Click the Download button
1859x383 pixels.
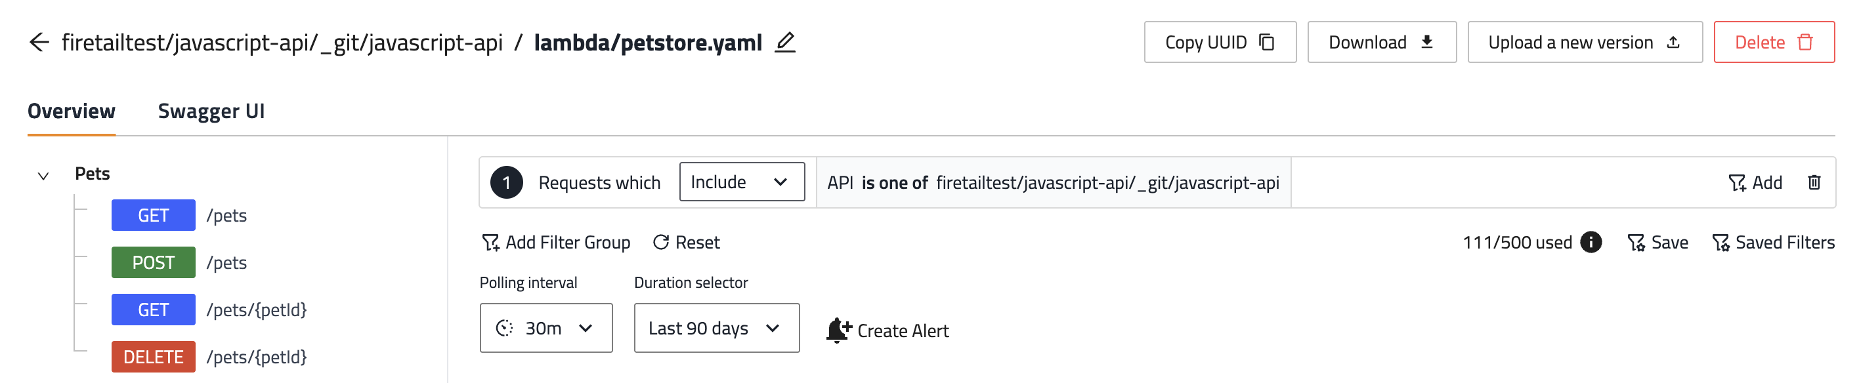click(x=1381, y=43)
